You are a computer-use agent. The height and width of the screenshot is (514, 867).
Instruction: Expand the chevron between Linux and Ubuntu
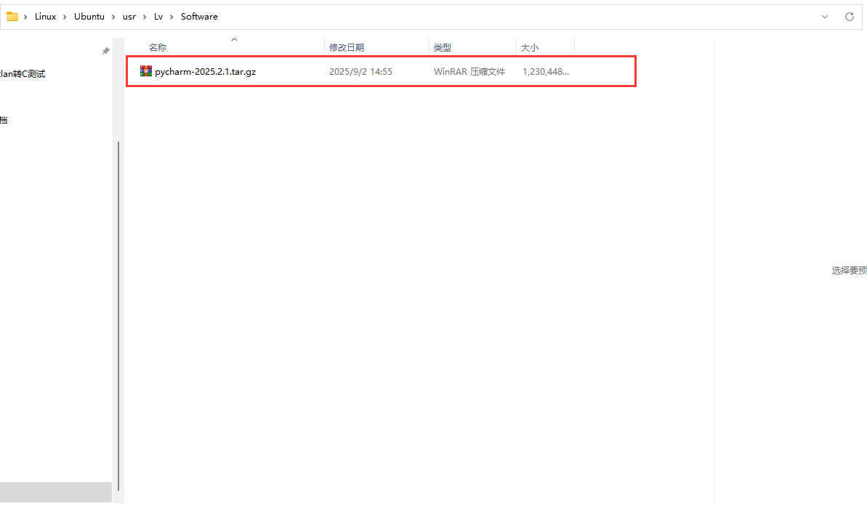coord(65,17)
